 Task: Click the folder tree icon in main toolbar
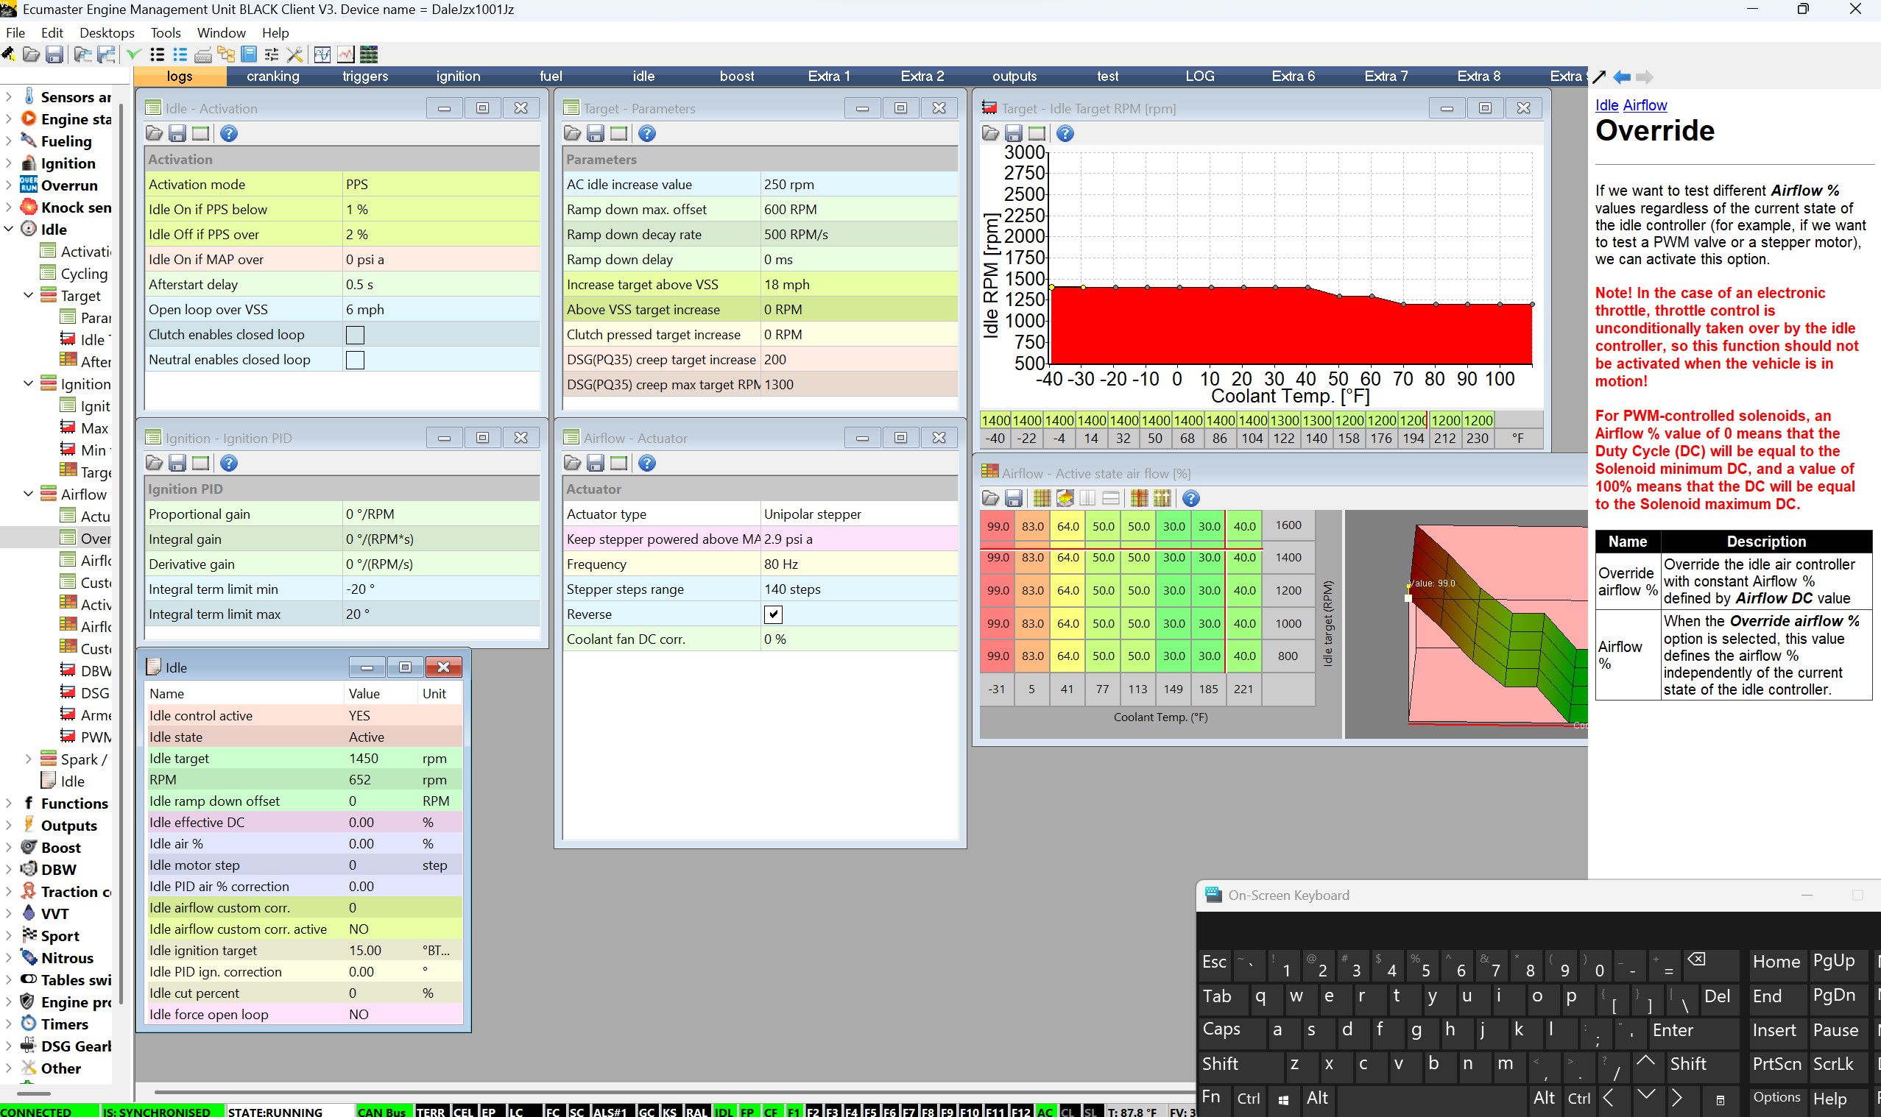(225, 54)
